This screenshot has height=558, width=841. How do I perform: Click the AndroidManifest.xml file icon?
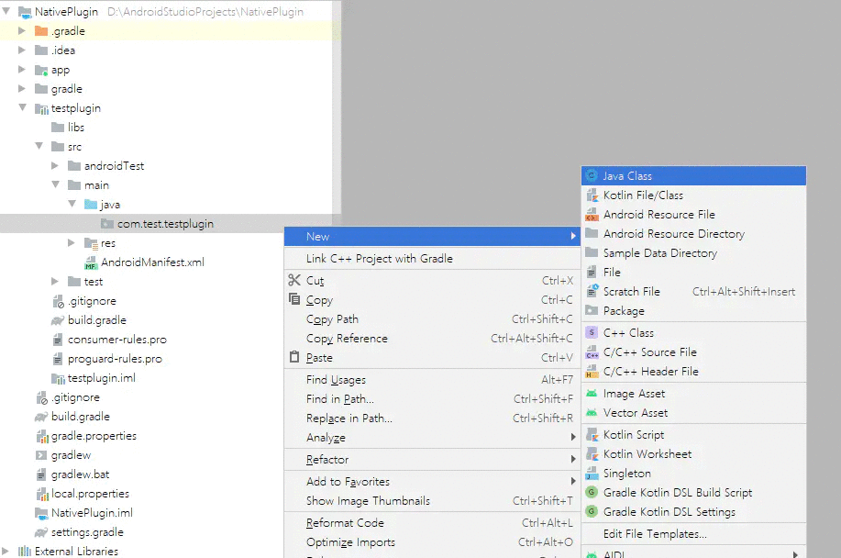click(x=91, y=262)
